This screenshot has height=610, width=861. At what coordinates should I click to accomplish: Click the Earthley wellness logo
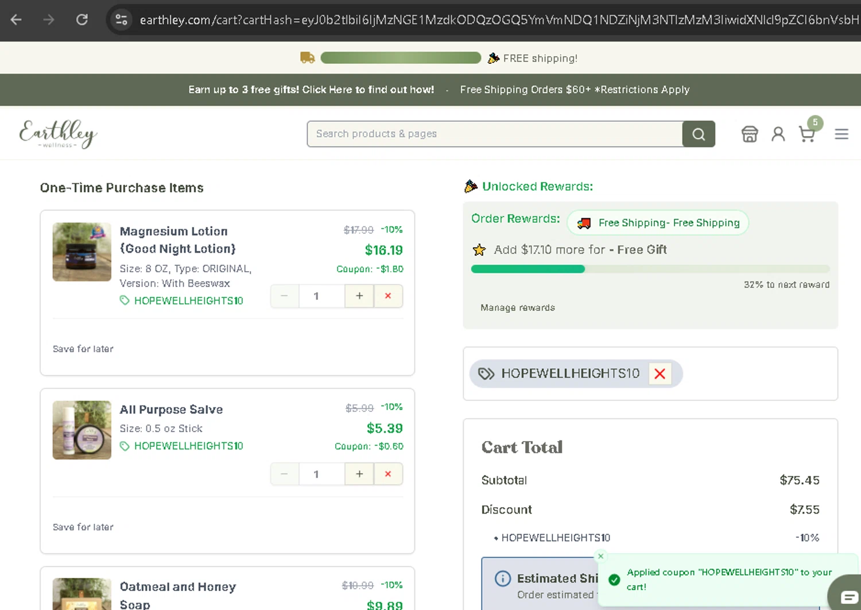coord(58,134)
